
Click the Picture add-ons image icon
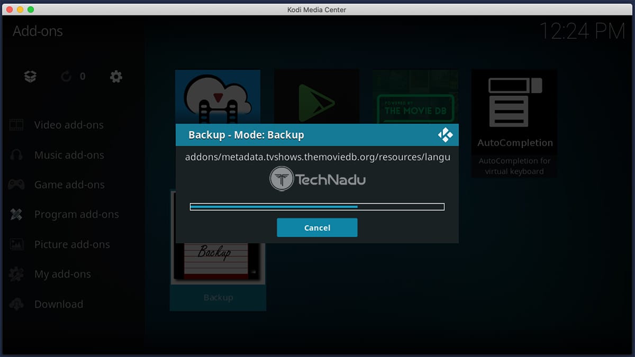(16, 244)
